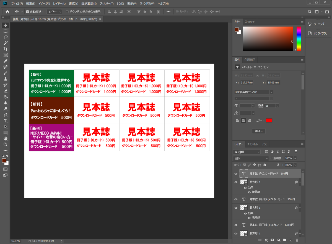
Task: Click the hue spectrum slider bar
Action: pyautogui.click(x=299, y=39)
